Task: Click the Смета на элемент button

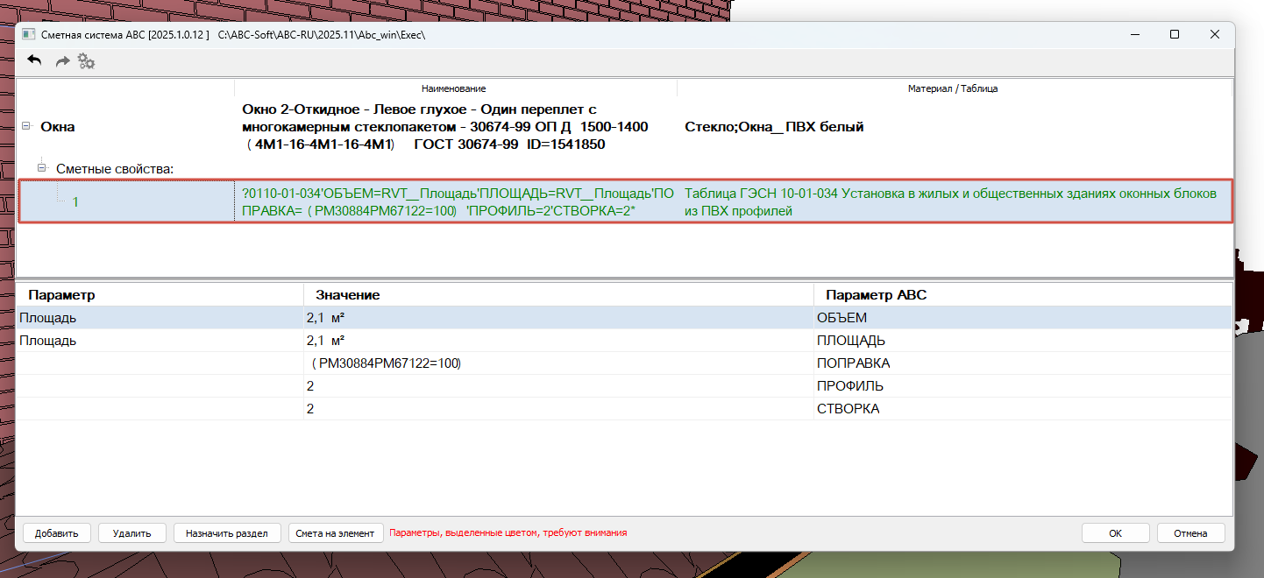Action: click(x=336, y=533)
